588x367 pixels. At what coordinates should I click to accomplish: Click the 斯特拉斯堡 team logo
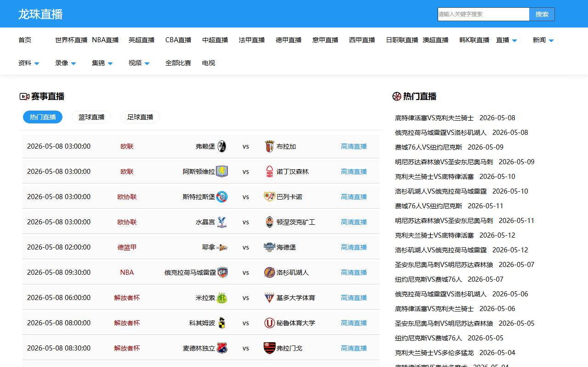(222, 197)
